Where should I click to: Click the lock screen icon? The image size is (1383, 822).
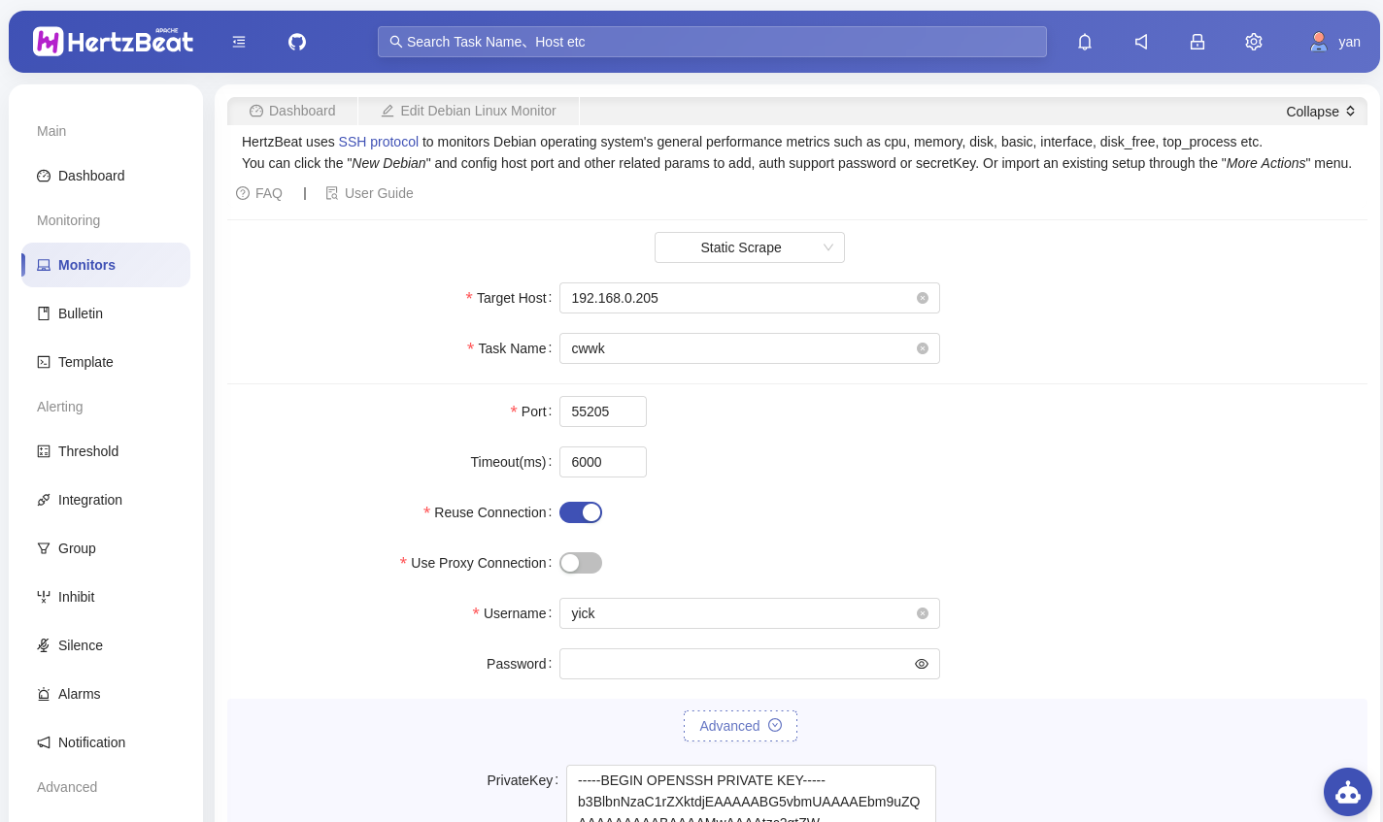point(1197,42)
